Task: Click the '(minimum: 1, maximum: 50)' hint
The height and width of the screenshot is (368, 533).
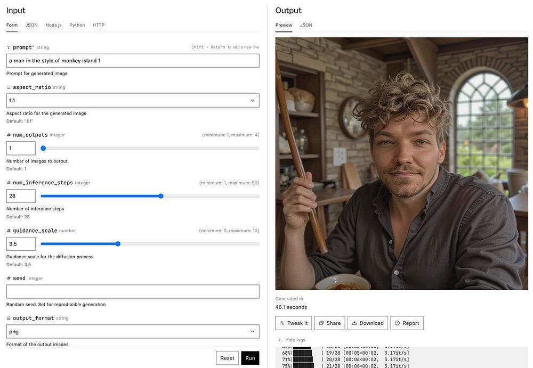Action: click(x=229, y=183)
